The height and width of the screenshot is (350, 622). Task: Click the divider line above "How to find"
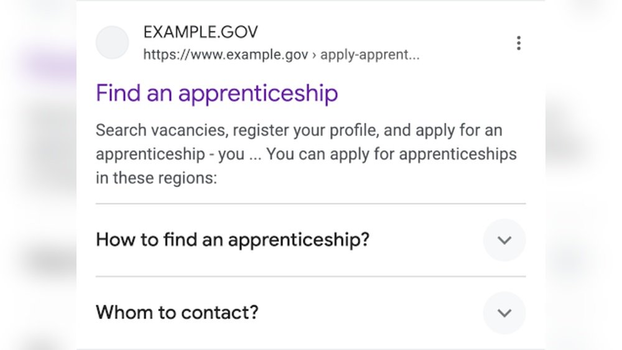pyautogui.click(x=310, y=204)
